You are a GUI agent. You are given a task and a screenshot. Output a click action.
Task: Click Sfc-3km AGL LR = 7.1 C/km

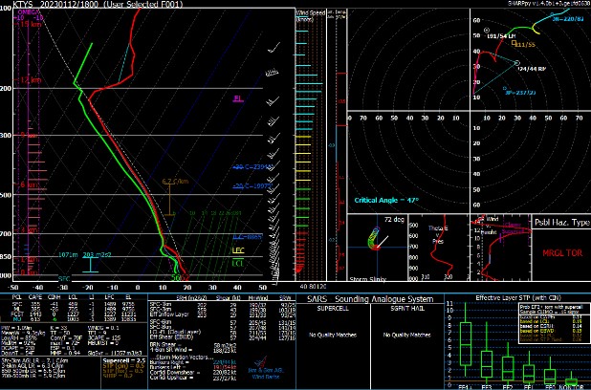[x=35, y=360]
